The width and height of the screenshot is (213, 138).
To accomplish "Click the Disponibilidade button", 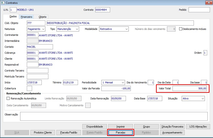I will click(94, 127).
